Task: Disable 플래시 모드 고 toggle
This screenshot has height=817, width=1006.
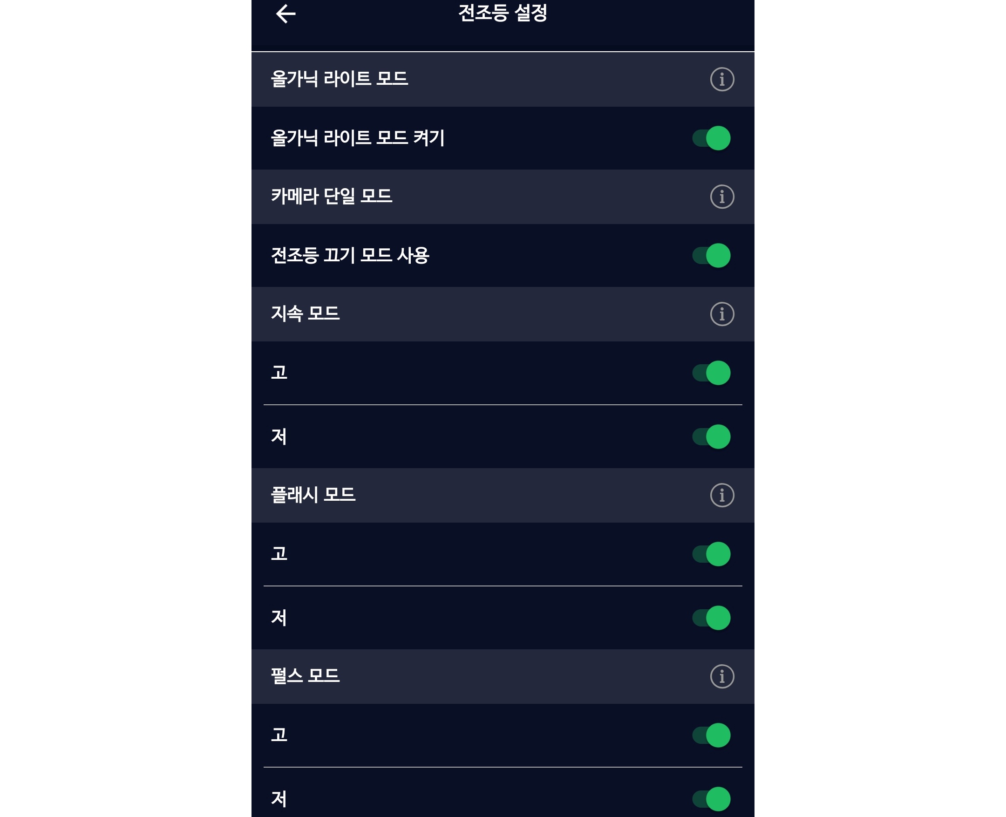Action: pos(711,554)
